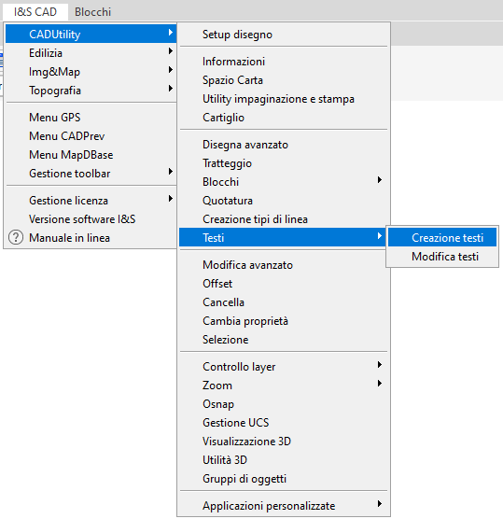Choose Menu GPS
Viewport: 503px width, 519px height.
(x=91, y=118)
